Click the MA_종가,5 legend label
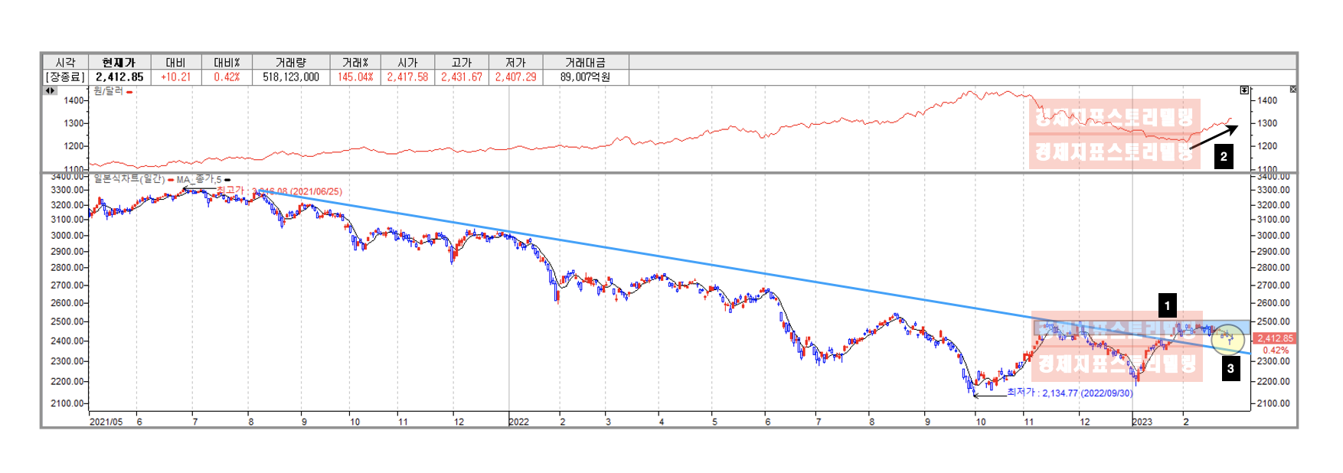 199,180
